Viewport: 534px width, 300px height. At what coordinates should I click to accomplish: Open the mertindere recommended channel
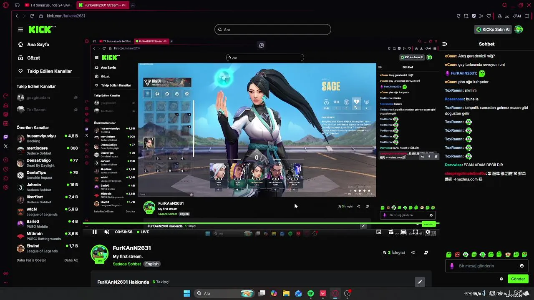point(47,150)
